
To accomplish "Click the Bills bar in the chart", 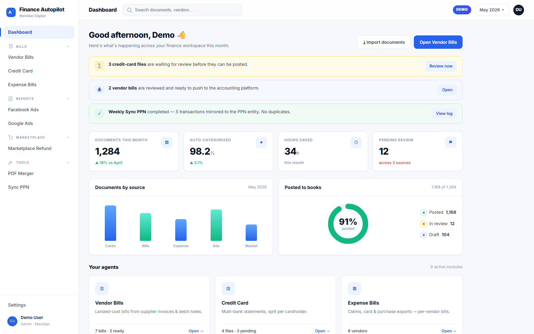I will [146, 227].
